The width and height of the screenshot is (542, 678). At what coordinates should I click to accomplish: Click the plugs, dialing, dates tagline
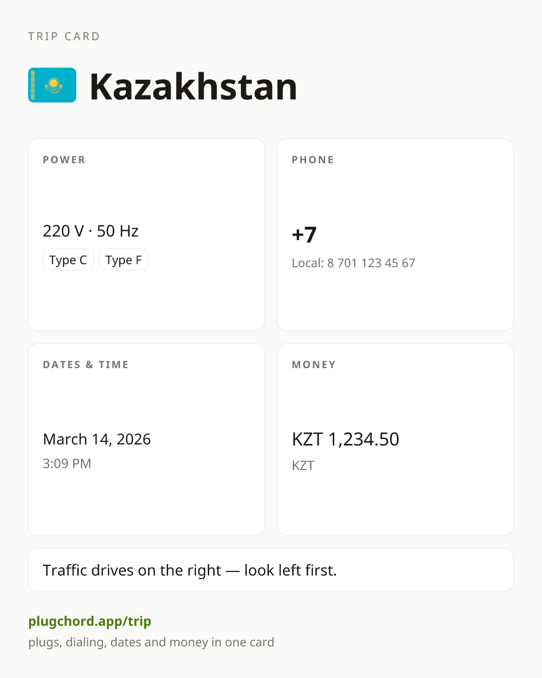151,642
